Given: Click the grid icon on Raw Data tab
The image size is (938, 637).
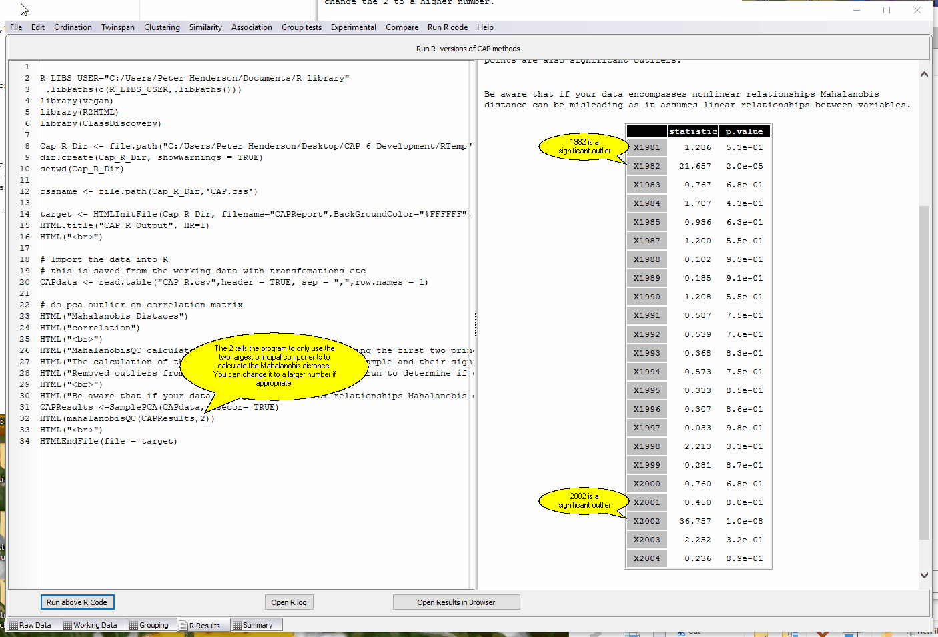Looking at the screenshot, I should coord(13,625).
